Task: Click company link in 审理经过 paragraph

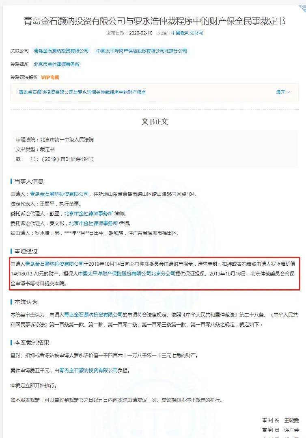Action: pos(54,264)
